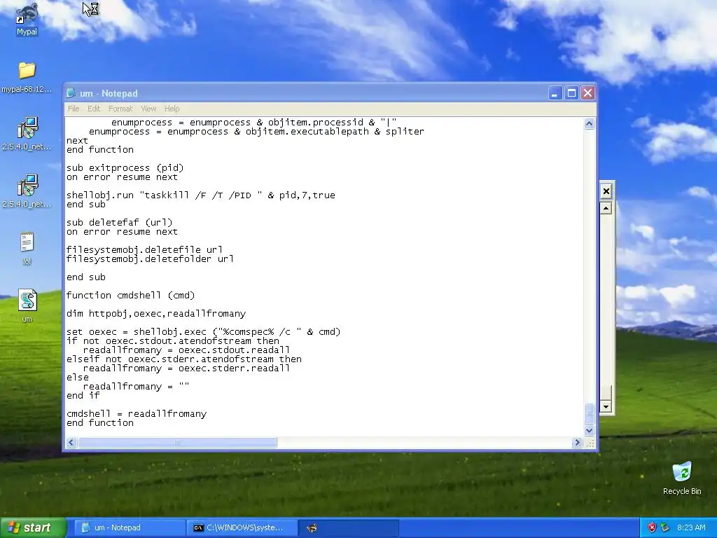Click the Notepad window resize grip
Screen dimensions: 717x538
pos(590,443)
